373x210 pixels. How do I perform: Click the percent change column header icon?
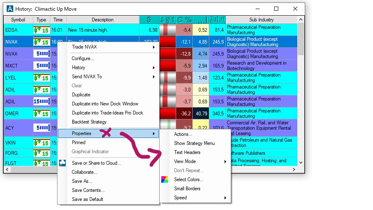184,20
